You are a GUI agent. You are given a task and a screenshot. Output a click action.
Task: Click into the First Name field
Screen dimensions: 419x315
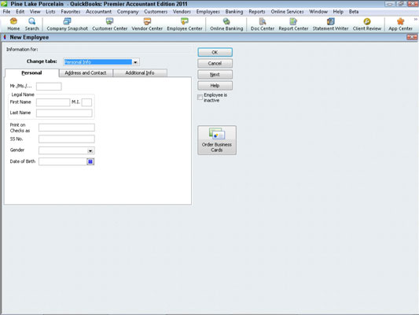(x=53, y=102)
